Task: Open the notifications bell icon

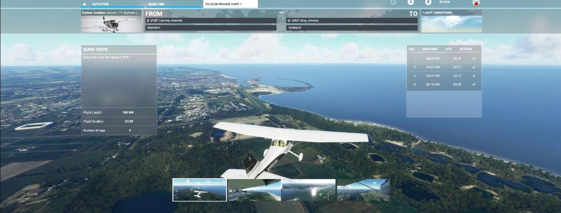Action: click(x=428, y=2)
